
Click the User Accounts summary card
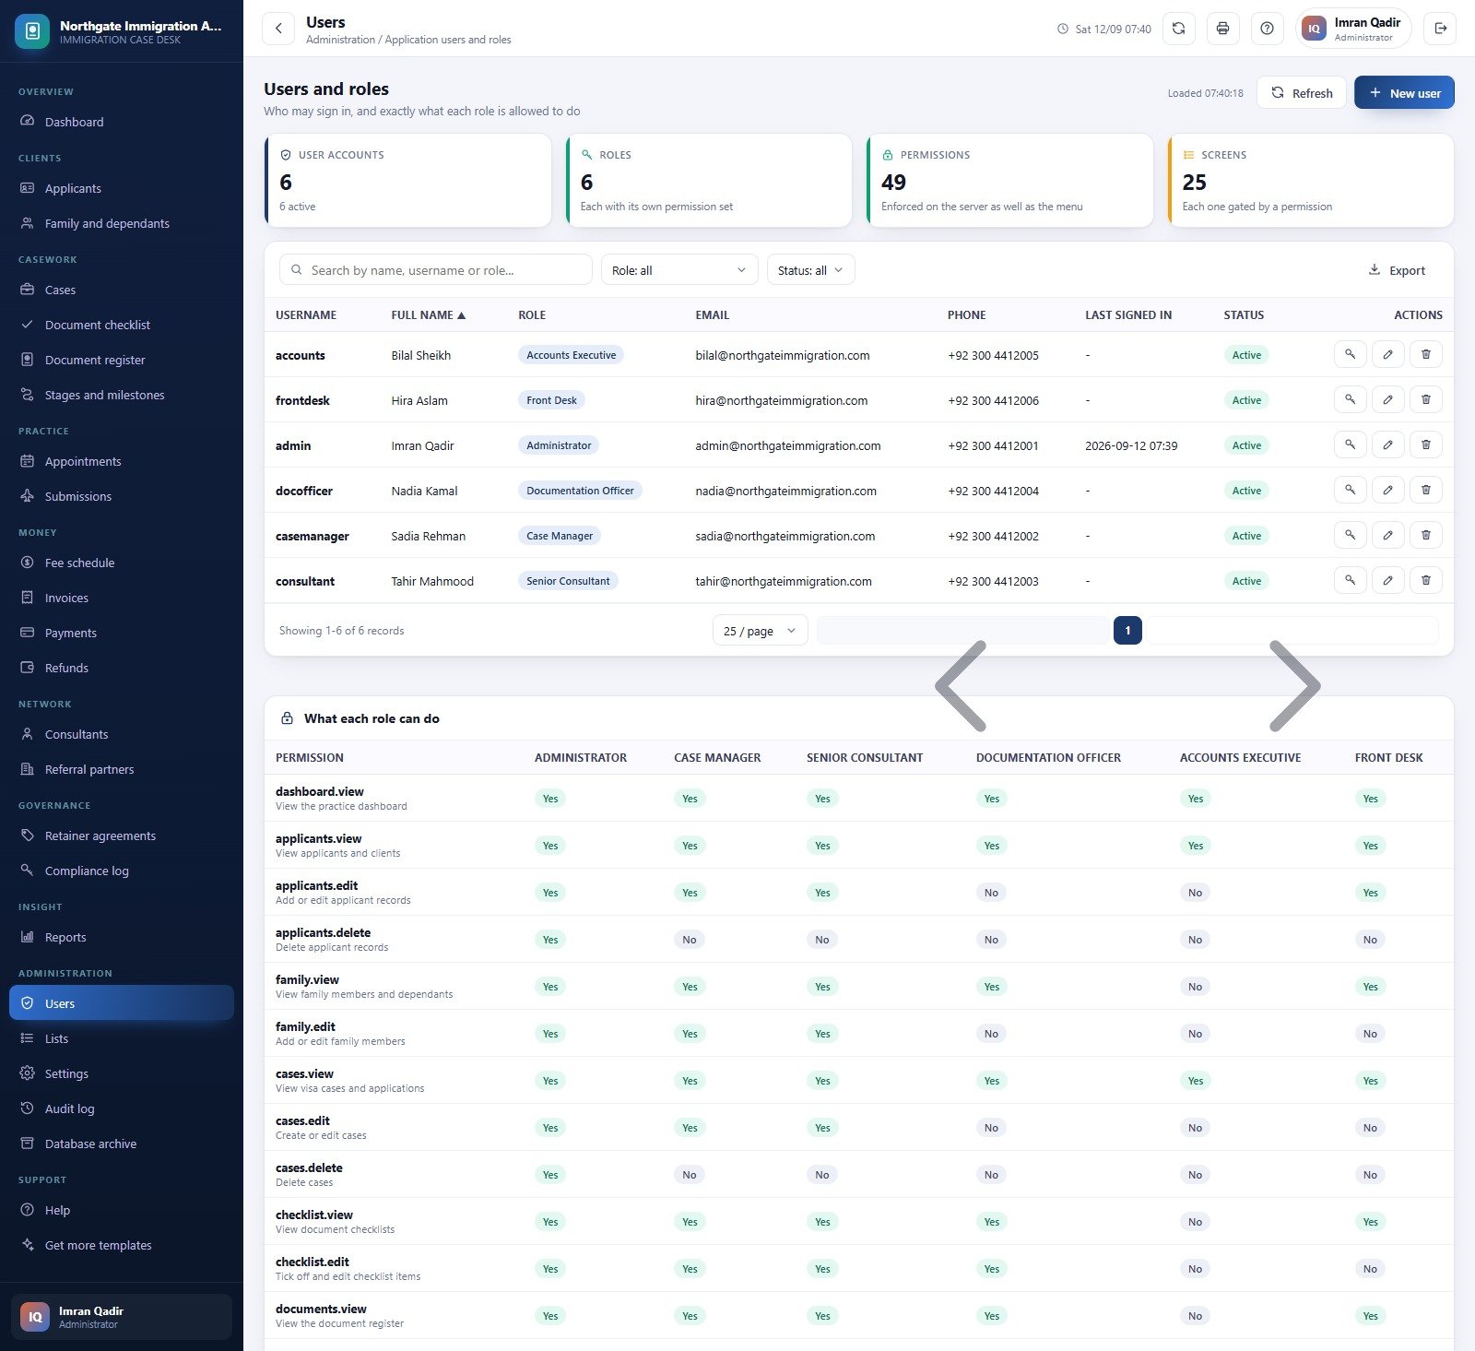pos(407,181)
